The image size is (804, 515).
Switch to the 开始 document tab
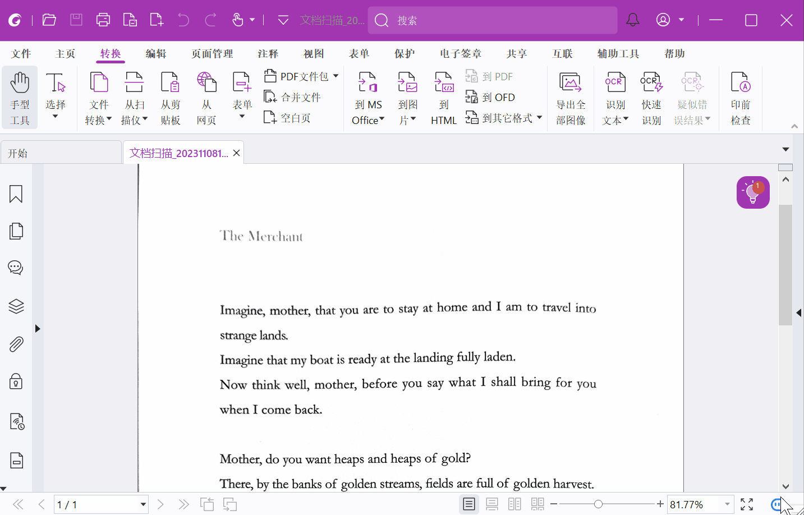coord(61,153)
